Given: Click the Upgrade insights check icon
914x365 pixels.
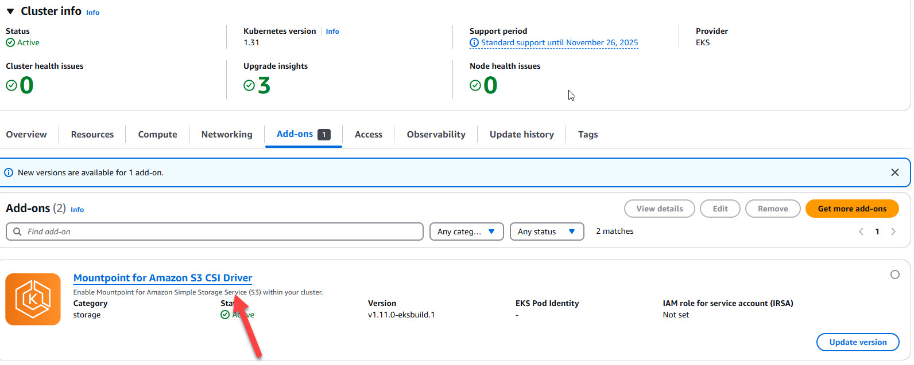Looking at the screenshot, I should pos(249,85).
